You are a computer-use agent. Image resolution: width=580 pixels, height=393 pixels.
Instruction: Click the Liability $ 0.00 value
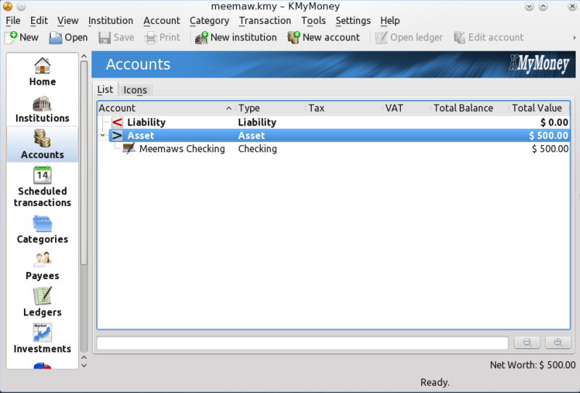554,123
